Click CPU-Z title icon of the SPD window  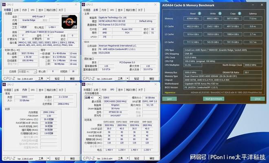[x=84, y=84]
